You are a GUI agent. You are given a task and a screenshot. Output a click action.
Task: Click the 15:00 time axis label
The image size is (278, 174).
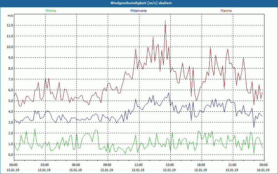click(170, 165)
